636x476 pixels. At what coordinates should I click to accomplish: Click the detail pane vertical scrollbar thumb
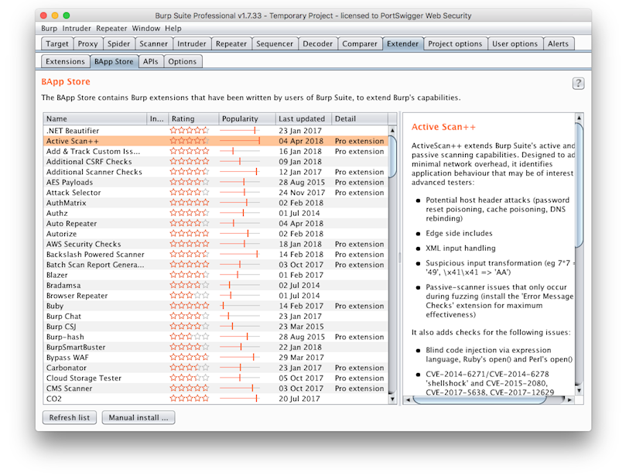click(580, 185)
